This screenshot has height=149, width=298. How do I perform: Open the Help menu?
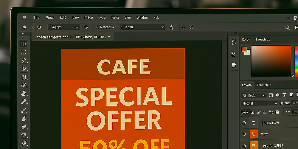point(156,18)
